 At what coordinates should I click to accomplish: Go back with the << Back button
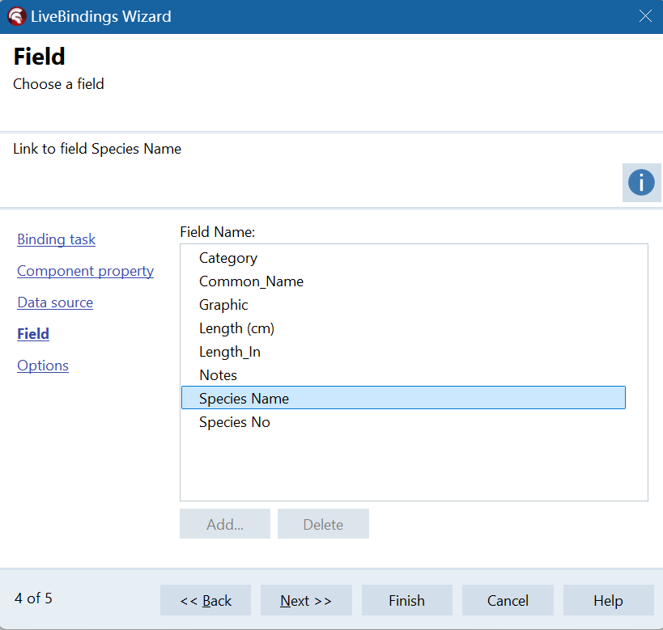click(x=206, y=600)
